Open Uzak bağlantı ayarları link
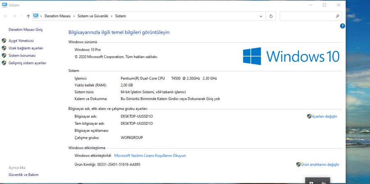This screenshot has width=370, height=184. tap(26, 48)
